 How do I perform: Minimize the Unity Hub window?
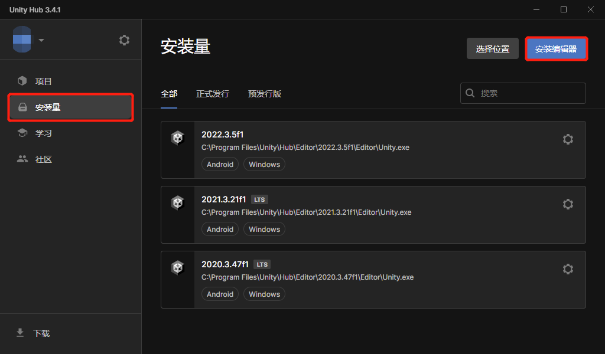pyautogui.click(x=536, y=9)
